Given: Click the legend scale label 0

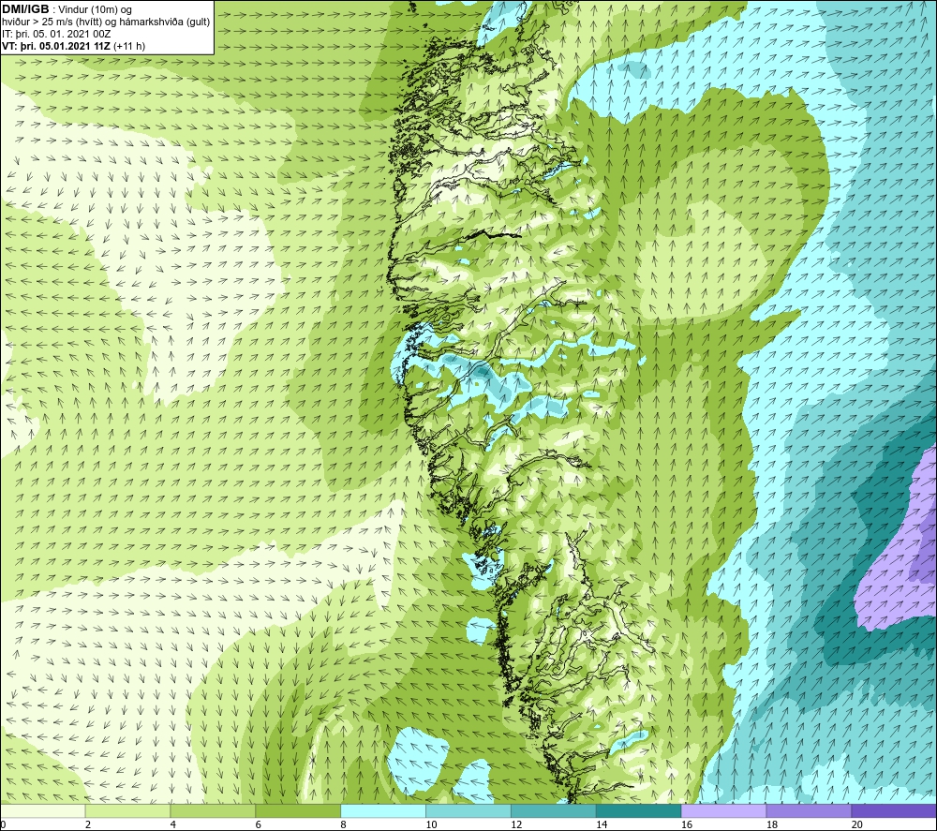Looking at the screenshot, I should click(3, 825).
